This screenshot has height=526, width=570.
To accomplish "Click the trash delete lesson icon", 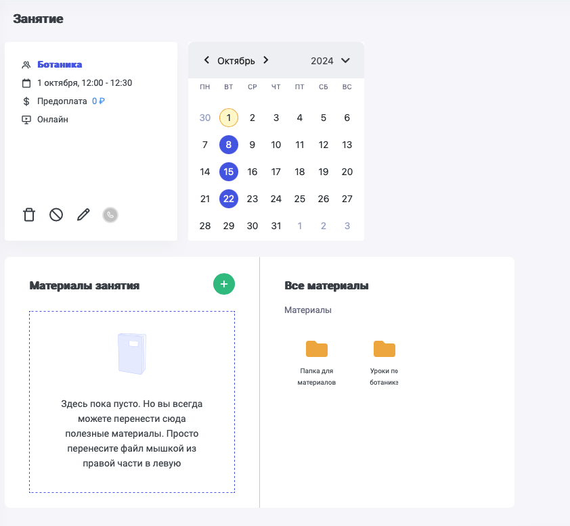I will coord(29,215).
